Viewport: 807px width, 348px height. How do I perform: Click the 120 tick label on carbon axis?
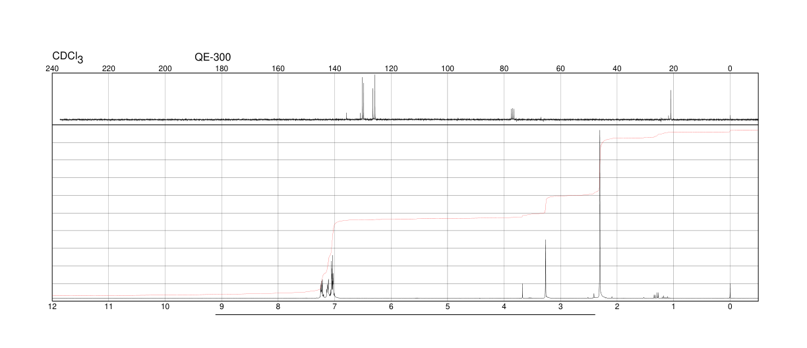[391, 69]
